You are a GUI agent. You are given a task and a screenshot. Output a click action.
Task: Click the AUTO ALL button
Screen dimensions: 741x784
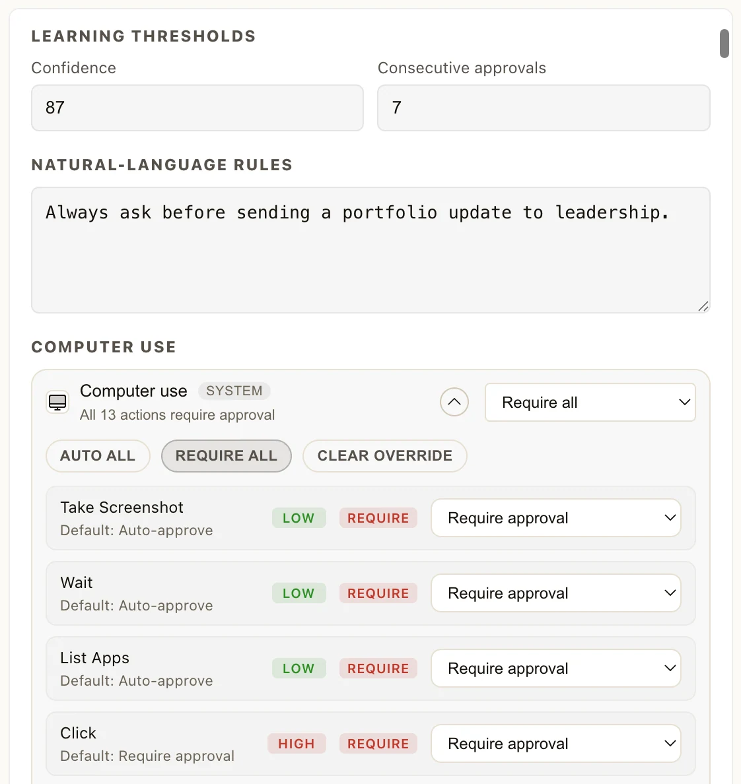[98, 456]
